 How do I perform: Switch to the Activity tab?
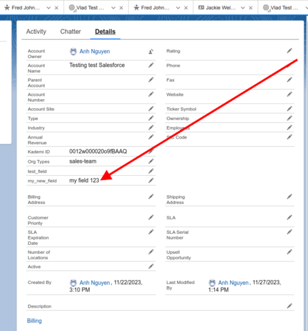tap(36, 32)
